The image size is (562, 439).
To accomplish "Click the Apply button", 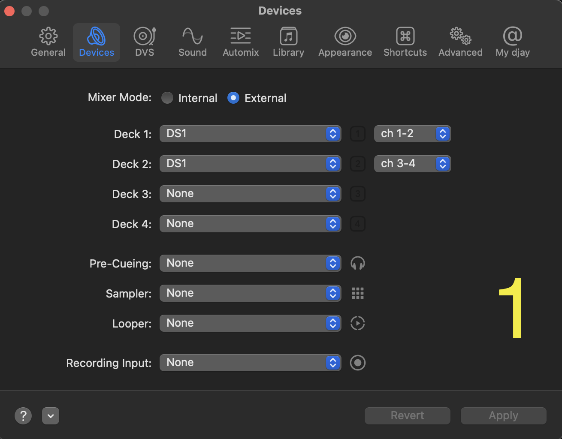I will tap(503, 416).
